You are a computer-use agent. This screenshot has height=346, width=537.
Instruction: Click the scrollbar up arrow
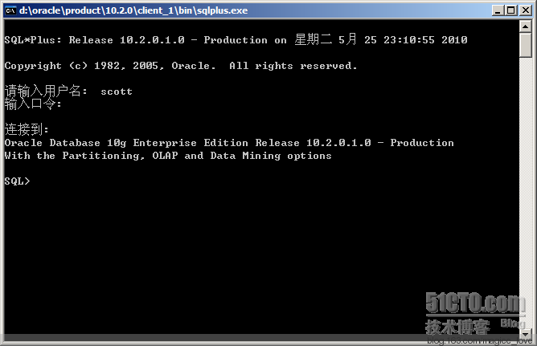pyautogui.click(x=526, y=26)
